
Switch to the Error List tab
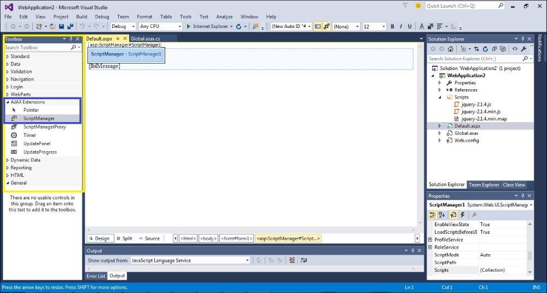coord(96,276)
